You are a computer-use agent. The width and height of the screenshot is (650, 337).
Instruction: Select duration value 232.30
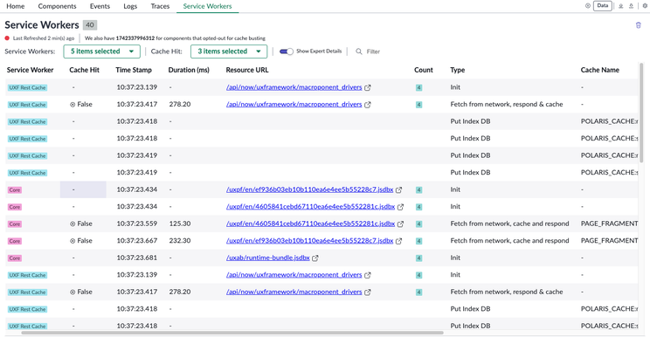point(180,241)
